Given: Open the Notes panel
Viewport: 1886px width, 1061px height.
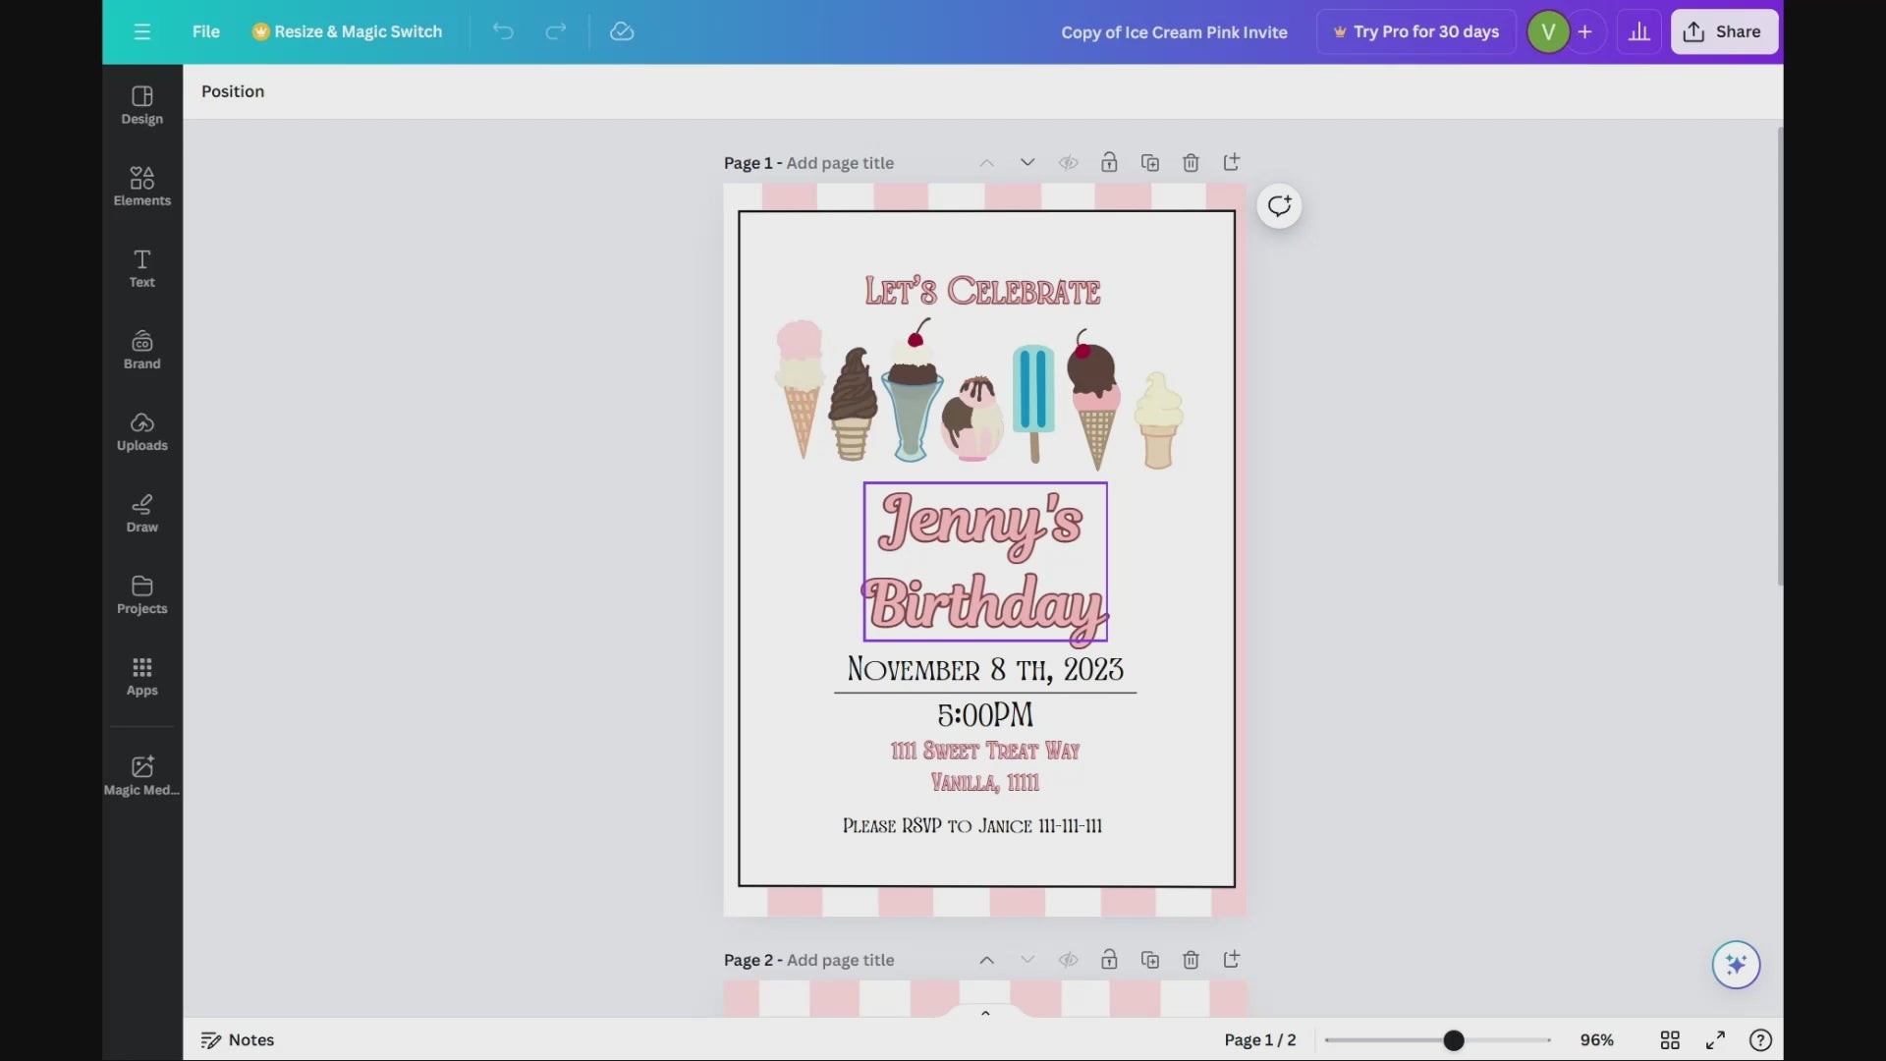Looking at the screenshot, I should tap(238, 1039).
